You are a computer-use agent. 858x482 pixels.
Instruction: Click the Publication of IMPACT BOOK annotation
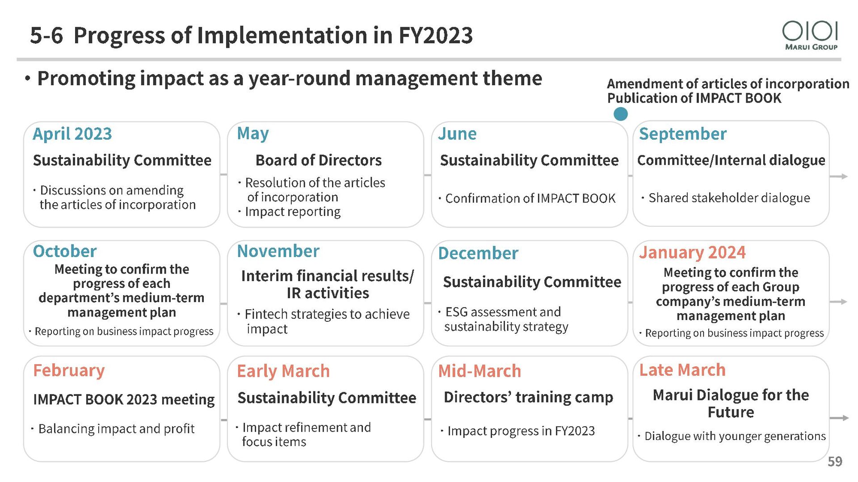coord(694,98)
